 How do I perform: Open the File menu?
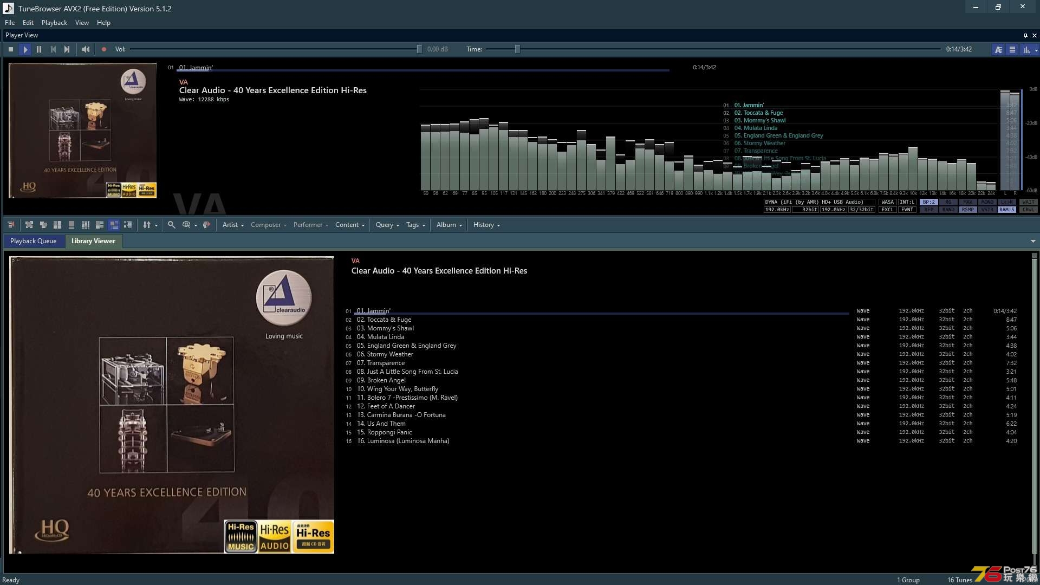click(10, 23)
